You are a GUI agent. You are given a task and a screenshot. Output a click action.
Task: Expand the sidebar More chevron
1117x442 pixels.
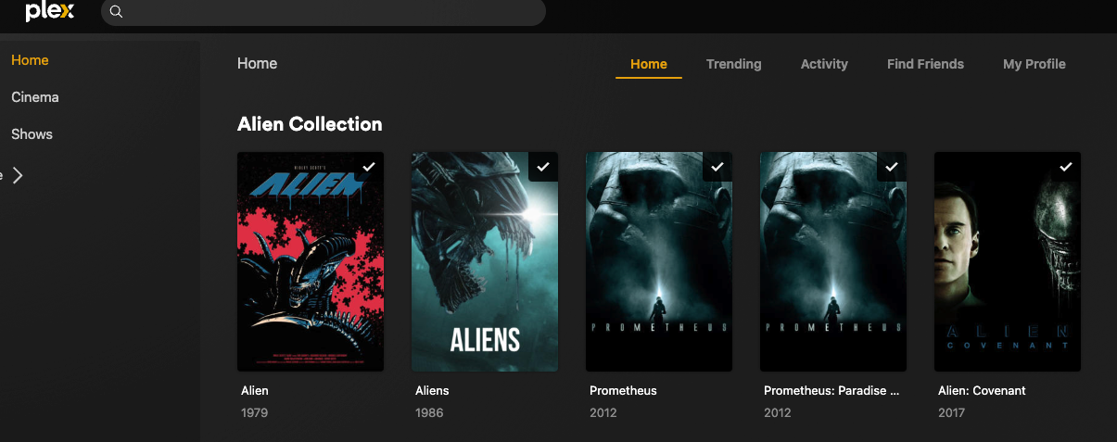tap(17, 175)
